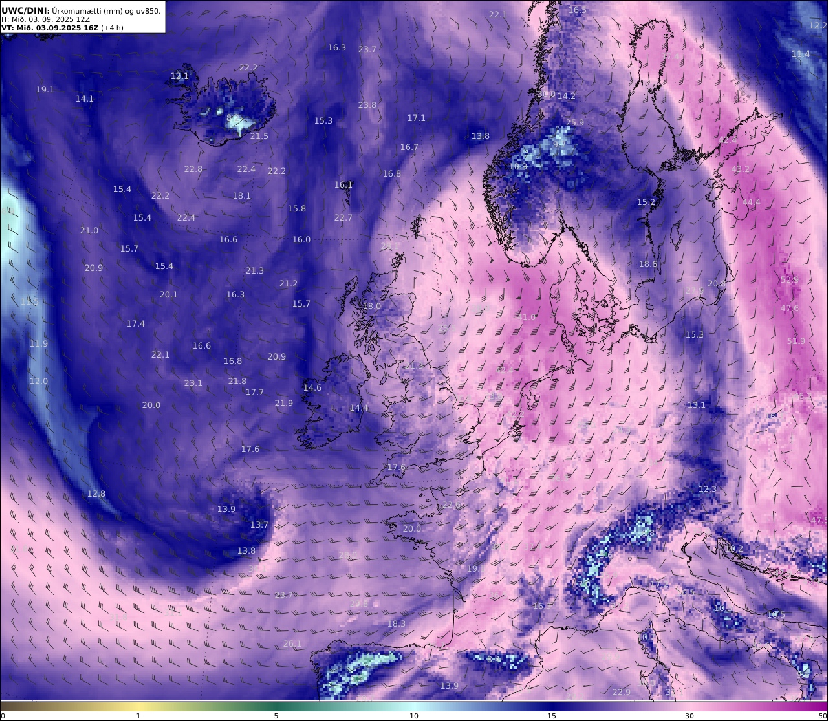Click the 13.1 value label
This screenshot has height=721, width=828.
coord(697,405)
